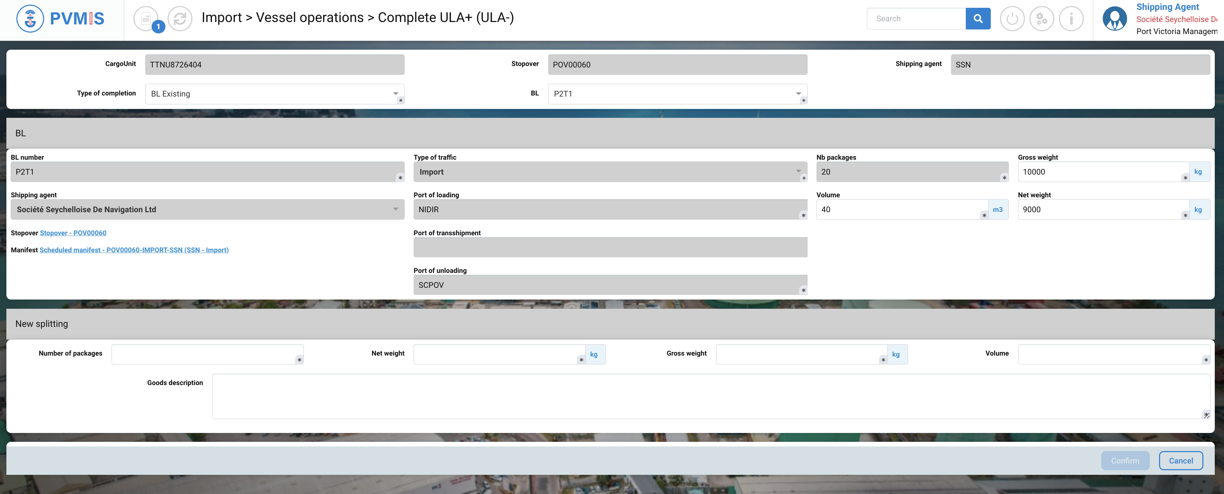Image resolution: width=1224 pixels, height=494 pixels.
Task: Expand the Shipping agent Société Seychelloise dropdown
Action: click(207, 209)
